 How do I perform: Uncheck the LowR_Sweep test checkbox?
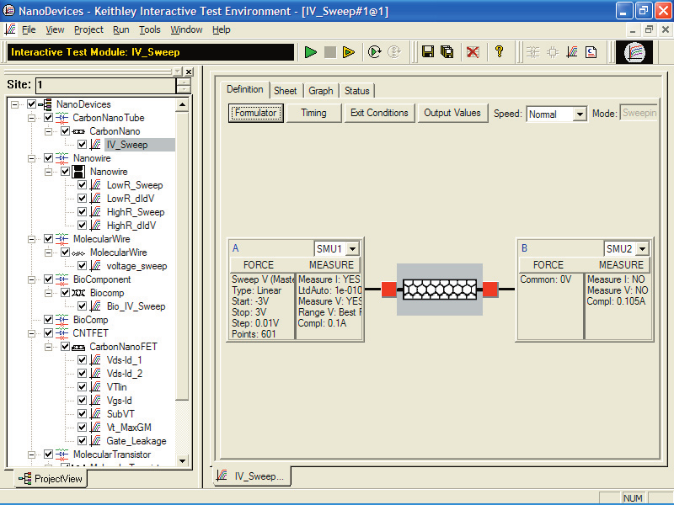[x=83, y=185]
